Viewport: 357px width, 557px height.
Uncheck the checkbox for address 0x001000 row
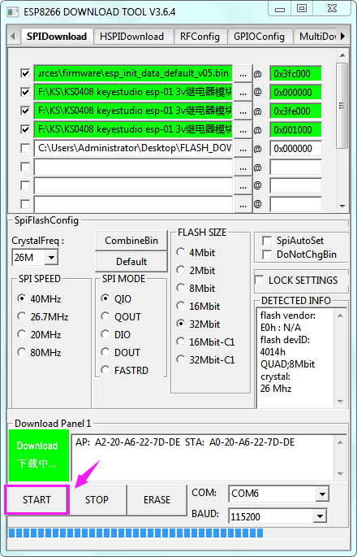tap(25, 129)
